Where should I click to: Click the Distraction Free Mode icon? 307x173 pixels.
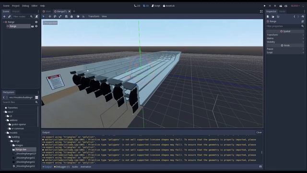point(261,12)
